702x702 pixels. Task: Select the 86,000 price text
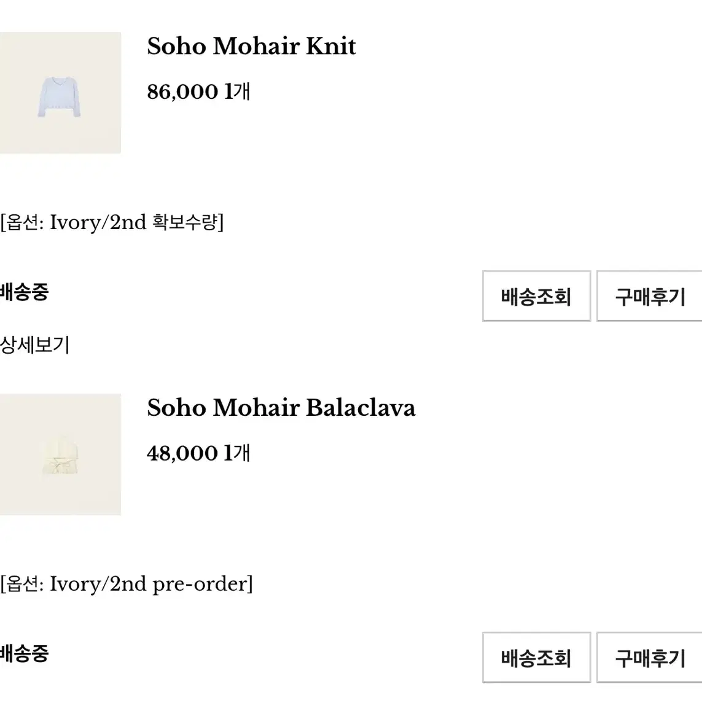(x=182, y=92)
